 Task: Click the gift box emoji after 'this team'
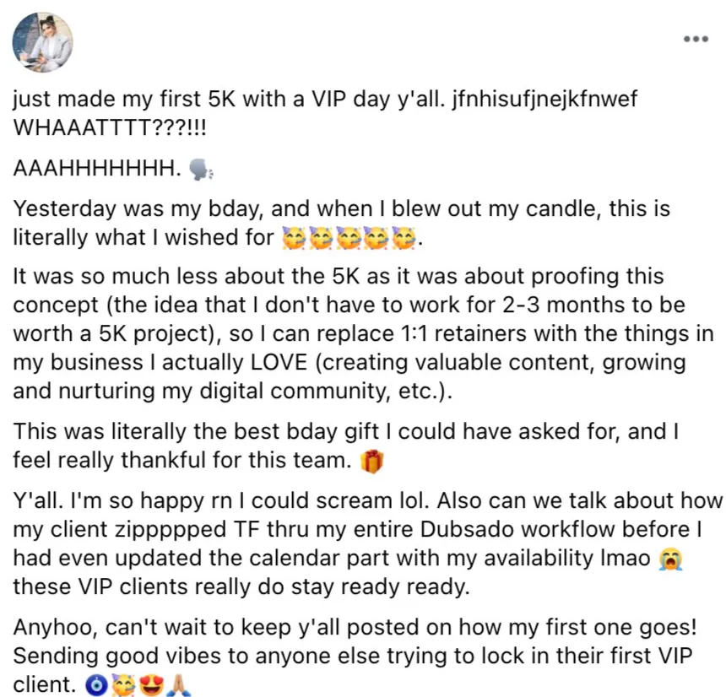371,461
